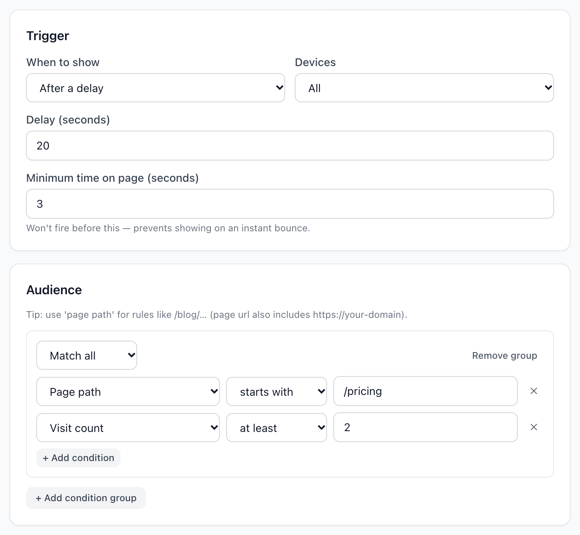
Task: Open the Visit count field dropdown
Action: point(128,428)
